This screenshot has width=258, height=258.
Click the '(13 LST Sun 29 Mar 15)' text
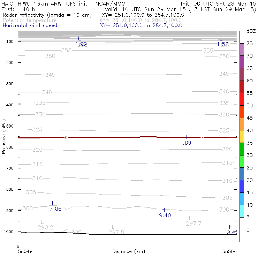point(222,9)
